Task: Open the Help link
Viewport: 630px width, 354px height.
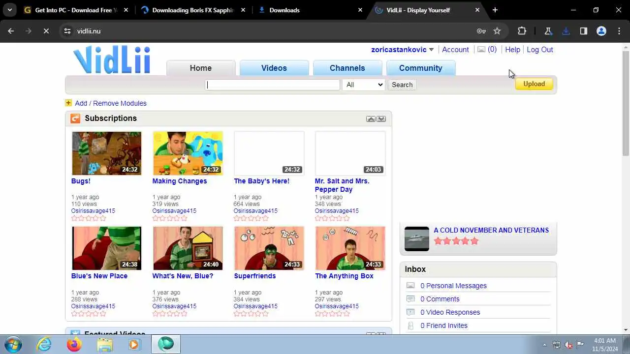Action: (x=512, y=50)
